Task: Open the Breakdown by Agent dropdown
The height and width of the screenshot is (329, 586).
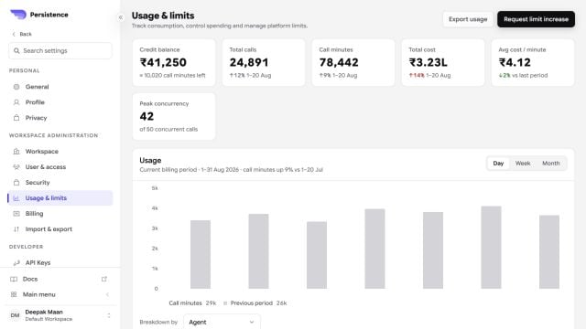Action: click(x=222, y=322)
